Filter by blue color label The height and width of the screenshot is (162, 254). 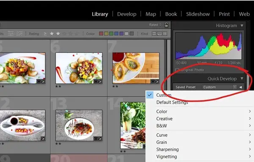pos(116,33)
